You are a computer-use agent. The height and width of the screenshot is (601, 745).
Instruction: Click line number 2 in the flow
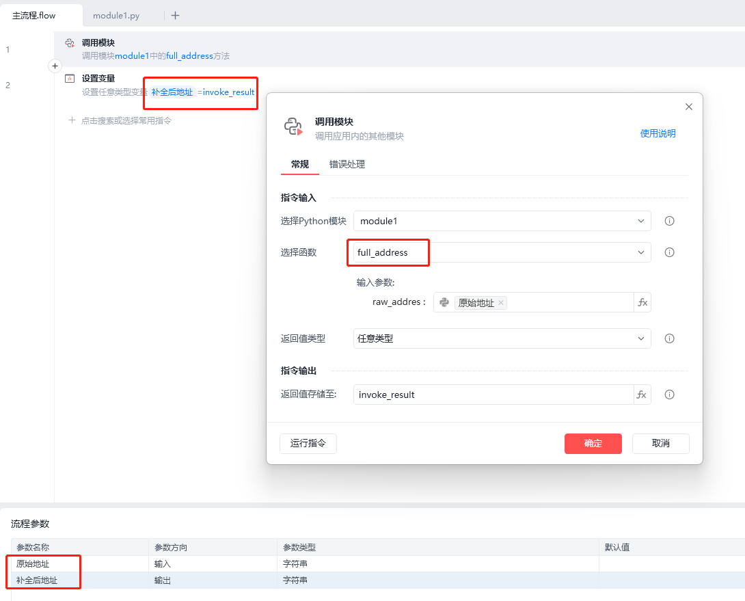(x=8, y=85)
